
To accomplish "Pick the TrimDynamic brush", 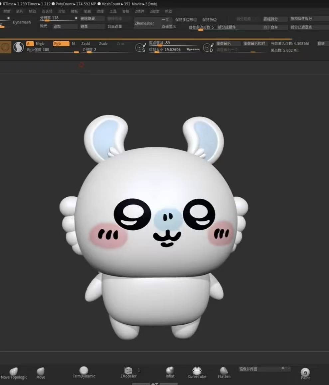I will pos(84,372).
